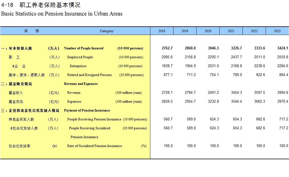
Task: Click value 789.0 for retired 2021
Action: (x=237, y=75)
